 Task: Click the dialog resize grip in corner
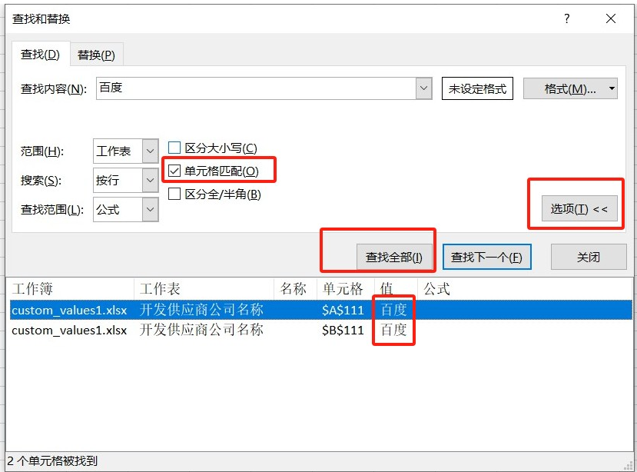(x=629, y=464)
